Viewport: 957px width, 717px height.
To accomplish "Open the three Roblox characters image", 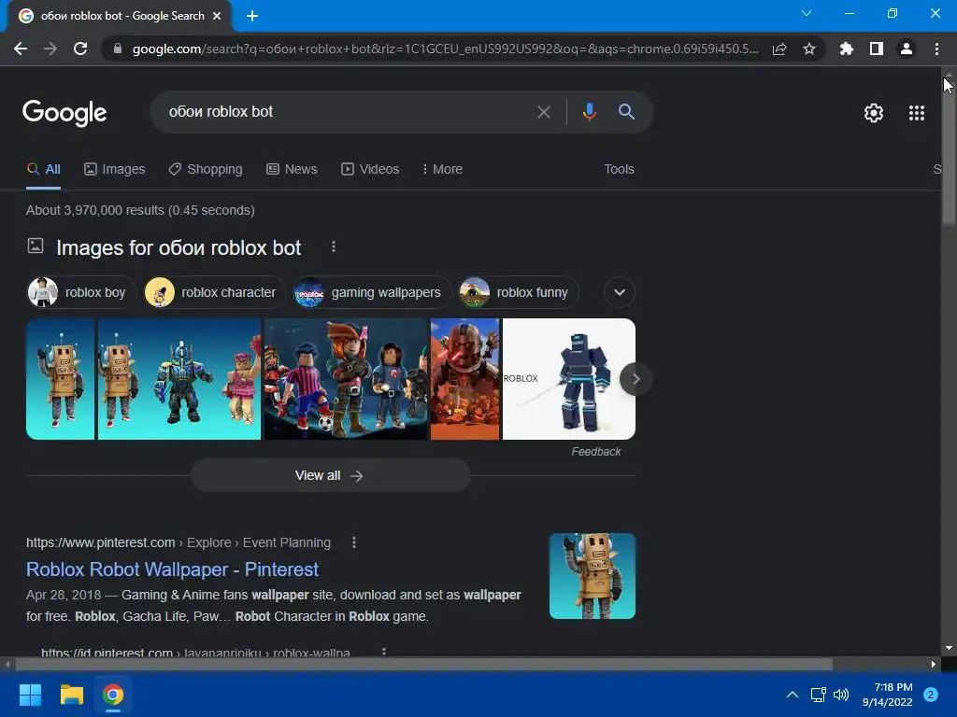I will click(179, 379).
